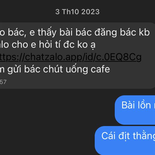Select the received message's first line starting 'bác, e thấy'
This screenshot has width=155, height=155.
point(75,32)
